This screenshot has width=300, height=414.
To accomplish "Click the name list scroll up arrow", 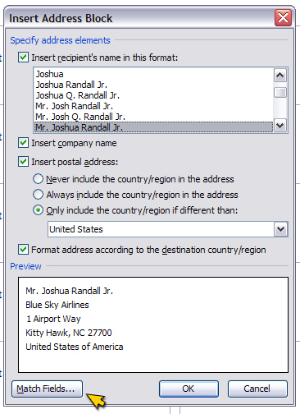I will click(280, 75).
